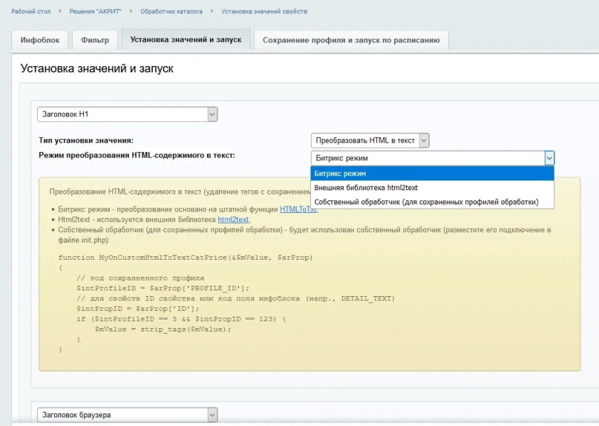Open the Фильтр tab
The height and width of the screenshot is (426, 599).
click(95, 40)
